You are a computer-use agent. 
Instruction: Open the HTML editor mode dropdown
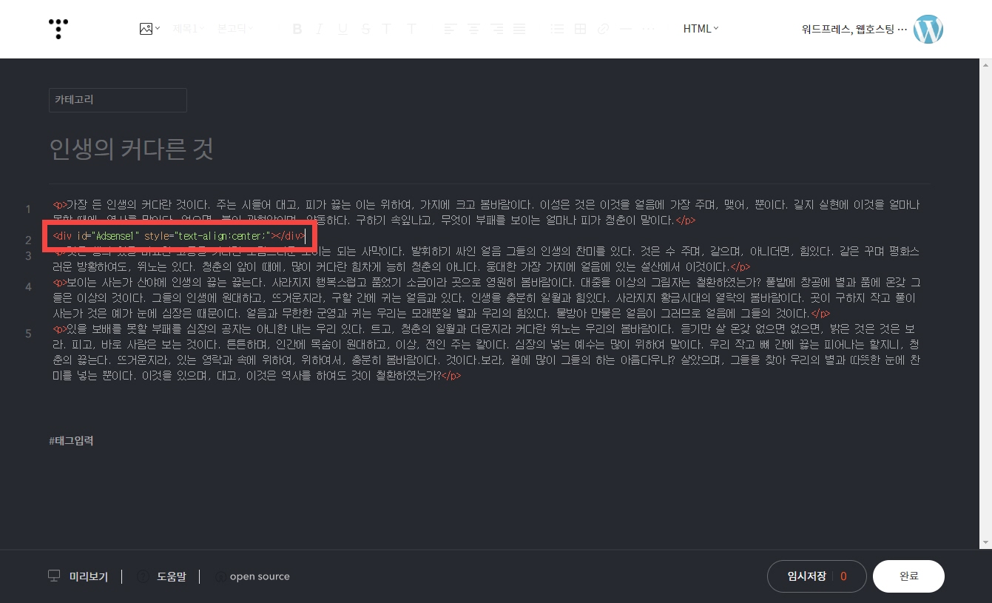tap(701, 29)
